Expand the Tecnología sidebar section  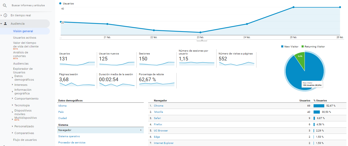coord(12,105)
